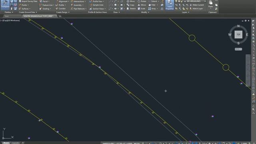Click Make Current layer button
This screenshot has height=144, width=256.
[x=196, y=5]
